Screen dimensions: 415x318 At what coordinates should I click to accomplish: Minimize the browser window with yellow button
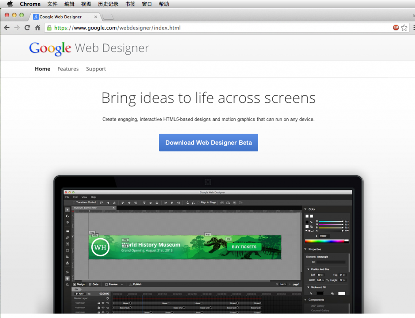(x=14, y=15)
